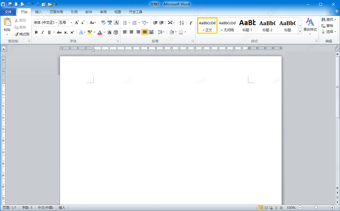Click the Align Right icon
The width and height of the screenshot is (340, 211).
(x=138, y=32)
